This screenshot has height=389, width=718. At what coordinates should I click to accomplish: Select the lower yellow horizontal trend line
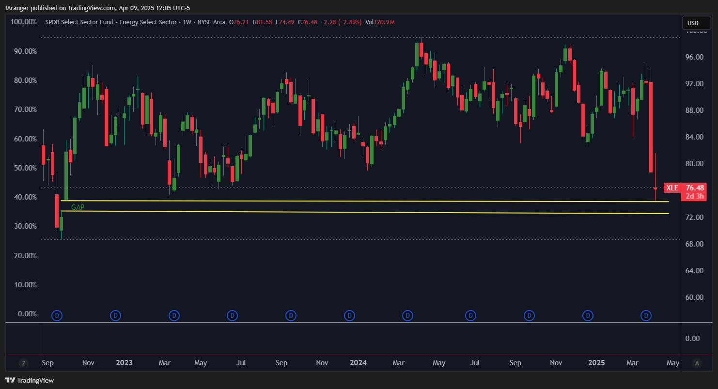pos(363,212)
